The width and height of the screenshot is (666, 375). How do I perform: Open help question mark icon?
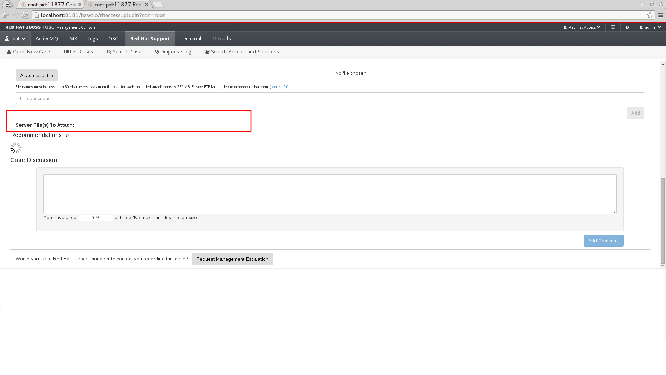[627, 27]
